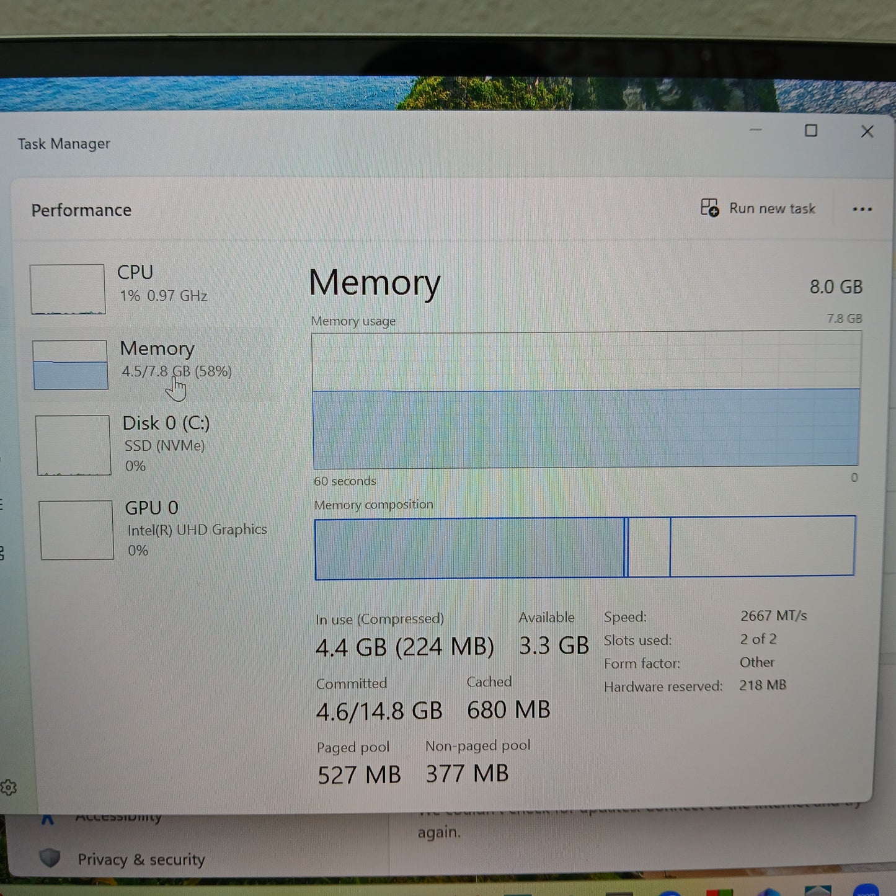Click the Run new task button

tap(758, 208)
